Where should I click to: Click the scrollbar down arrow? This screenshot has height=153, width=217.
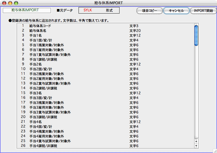(196, 146)
